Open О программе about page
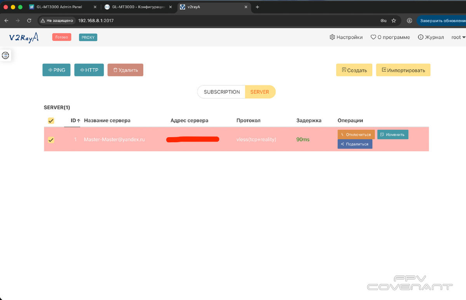466x300 pixels. pos(390,37)
